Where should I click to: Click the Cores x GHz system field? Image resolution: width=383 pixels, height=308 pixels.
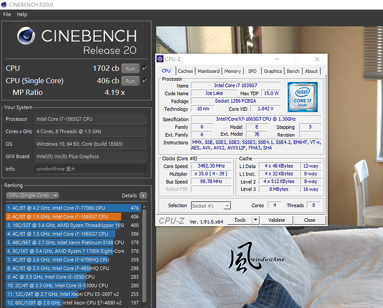[x=90, y=131]
